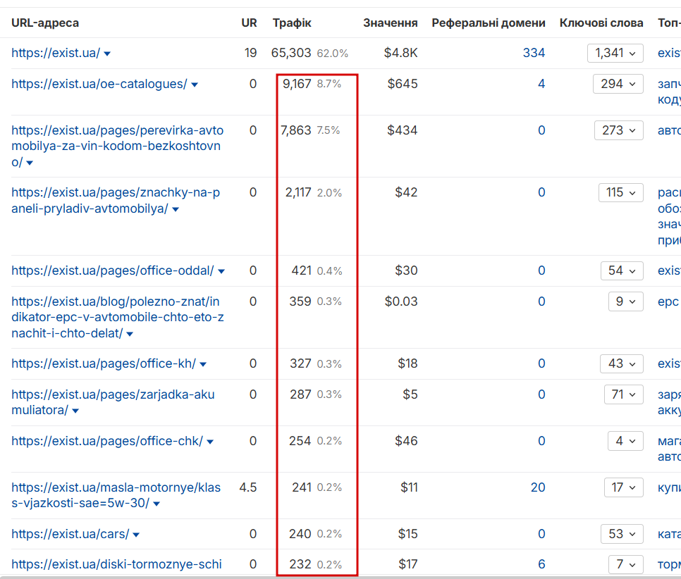Open the 17 keywords dropdown
681x579 pixels.
624,487
